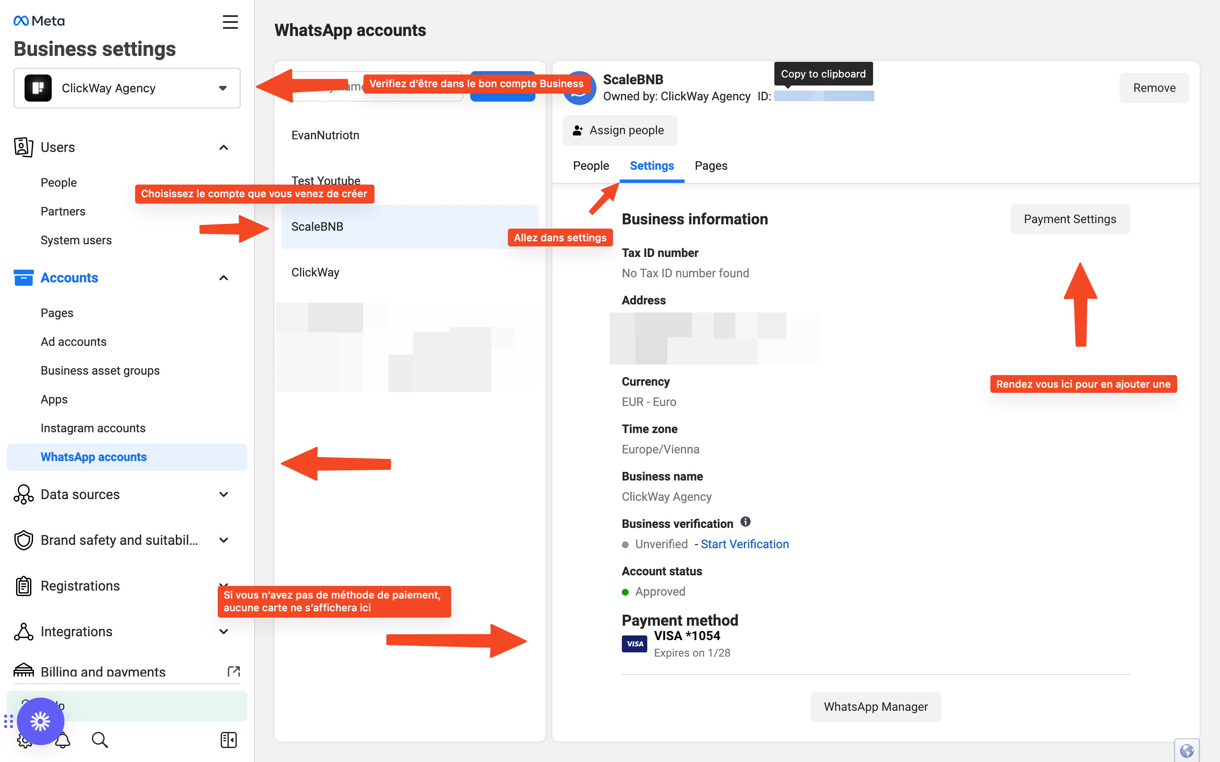This screenshot has width=1220, height=762.
Task: Click the purple assistant floating button
Action: coord(40,721)
